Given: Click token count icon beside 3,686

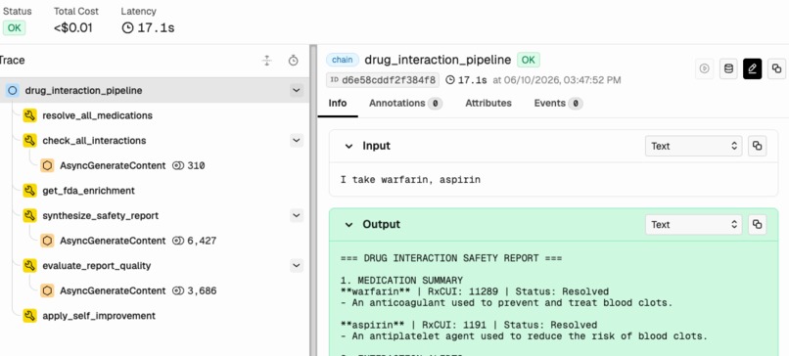Looking at the screenshot, I should coord(177,290).
